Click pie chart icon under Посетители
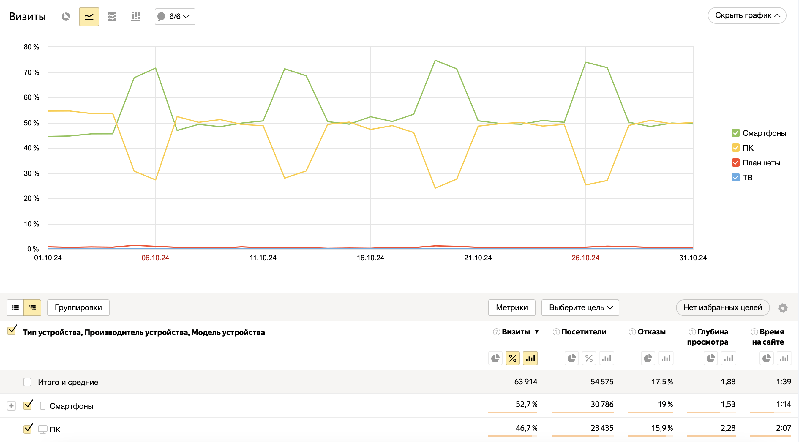This screenshot has height=442, width=799. 571,359
